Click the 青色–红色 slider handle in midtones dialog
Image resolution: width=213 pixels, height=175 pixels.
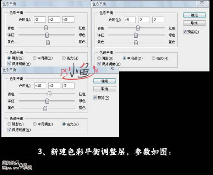(x=138, y=28)
